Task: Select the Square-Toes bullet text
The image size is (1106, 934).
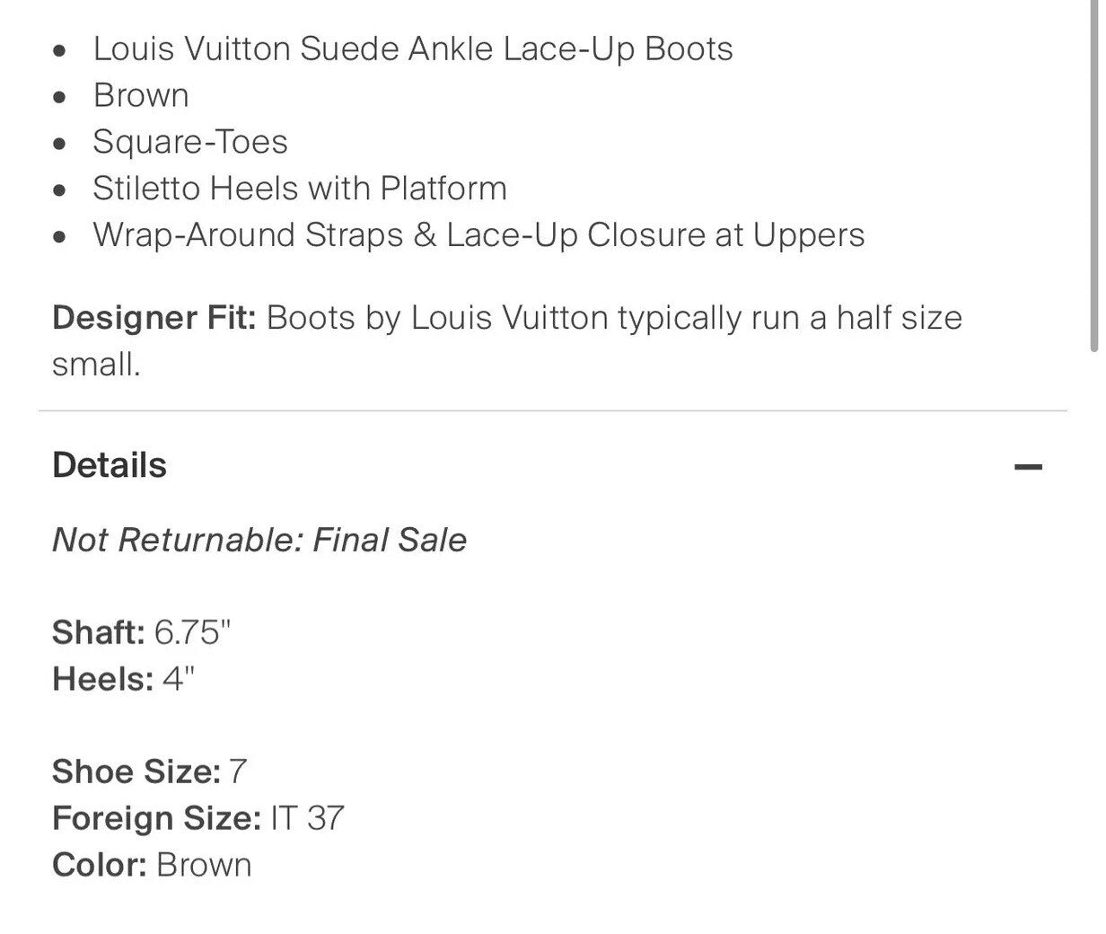Action: 190,142
